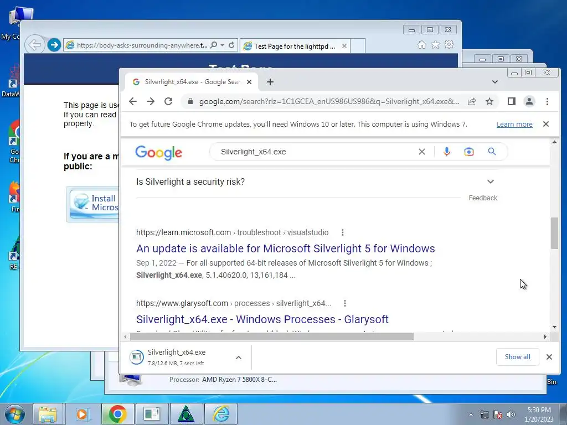Open the volume speaker icon in the tray
Viewport: 567px width, 425px height.
pyautogui.click(x=511, y=414)
